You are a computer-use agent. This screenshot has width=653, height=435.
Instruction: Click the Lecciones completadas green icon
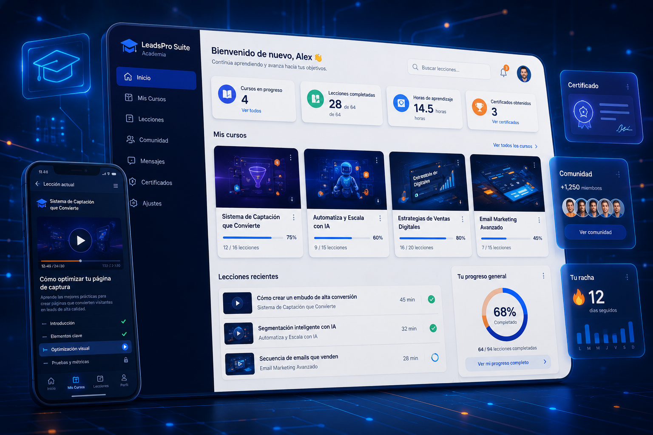[x=315, y=99]
